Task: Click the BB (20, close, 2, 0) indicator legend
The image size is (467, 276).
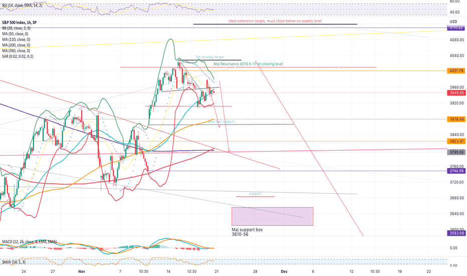Action: point(16,28)
